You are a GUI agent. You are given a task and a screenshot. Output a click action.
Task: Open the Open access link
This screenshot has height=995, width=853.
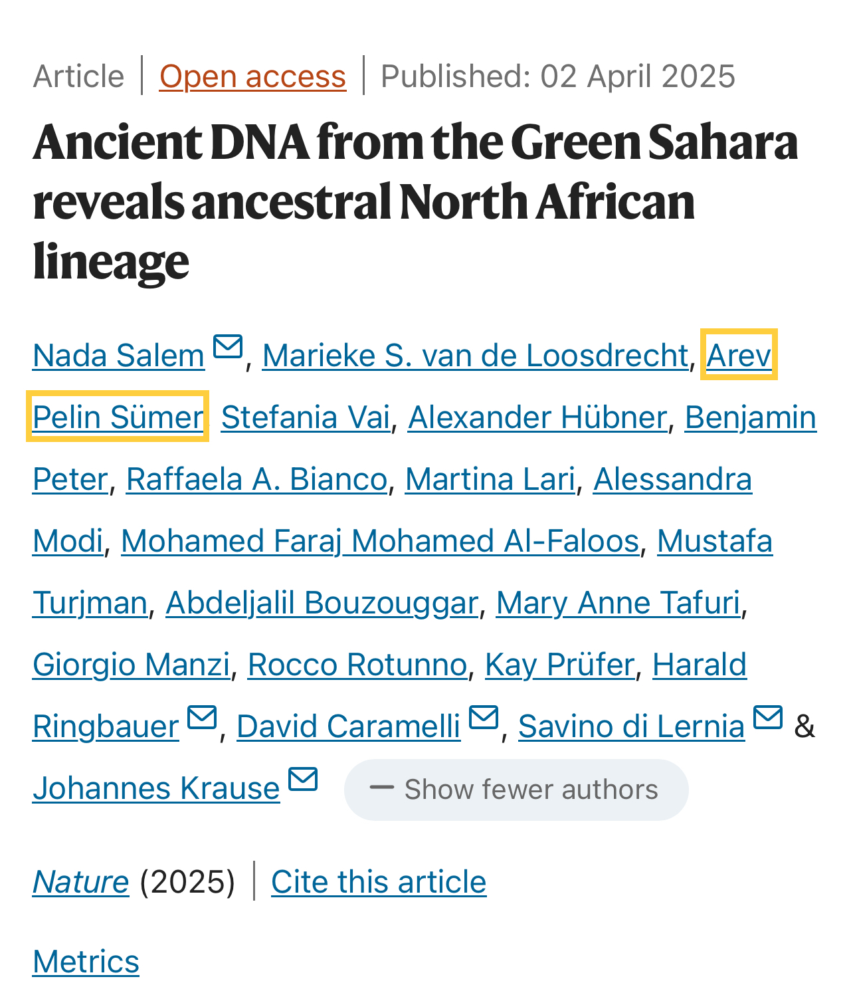coord(252,76)
